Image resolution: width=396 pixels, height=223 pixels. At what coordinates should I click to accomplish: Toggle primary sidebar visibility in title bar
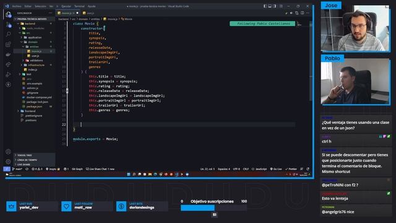tap(265, 6)
